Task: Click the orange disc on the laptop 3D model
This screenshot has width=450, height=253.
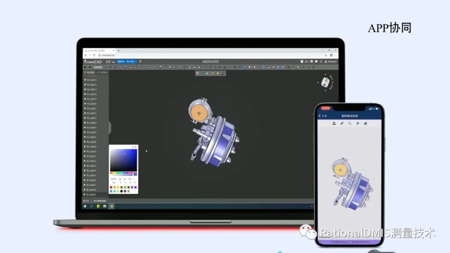Action: click(199, 113)
